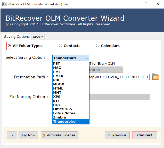Collapse the Thunderbird saving option dropdown

click(x=87, y=58)
